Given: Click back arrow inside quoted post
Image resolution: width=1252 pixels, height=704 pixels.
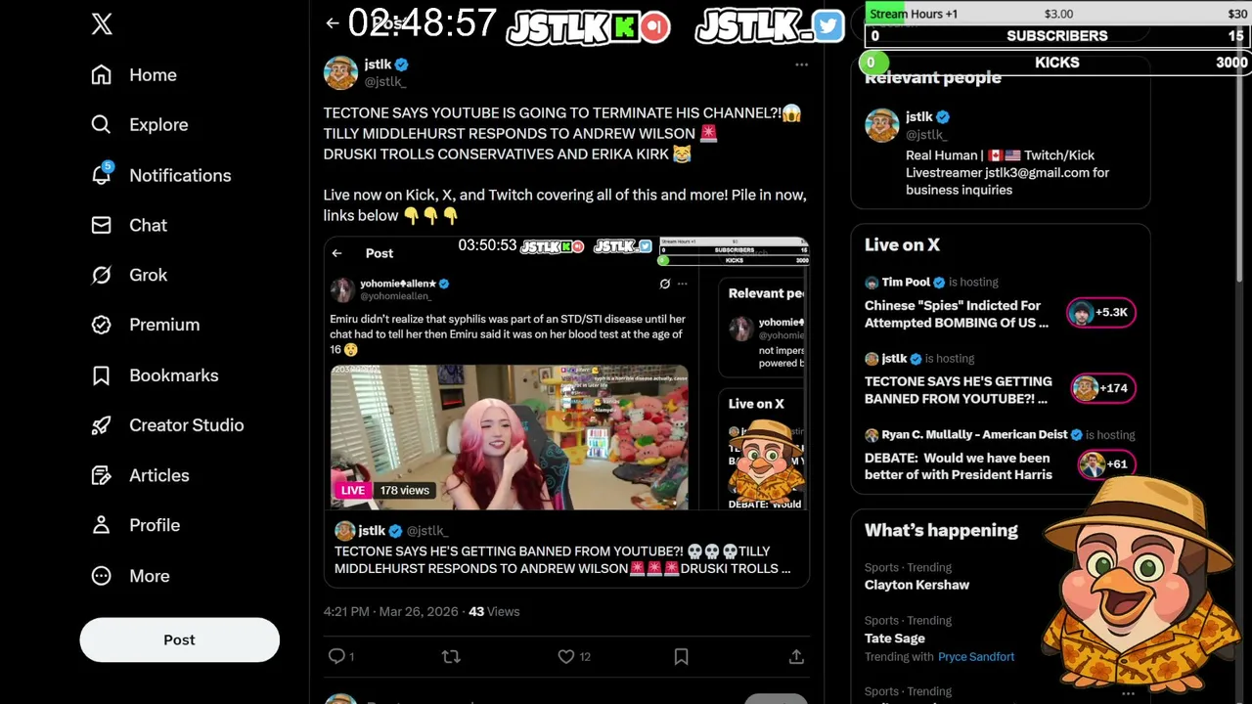Looking at the screenshot, I should (x=336, y=253).
